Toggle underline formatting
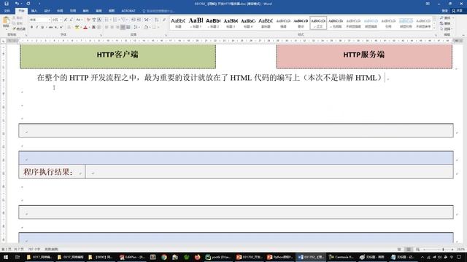 tap(42, 28)
